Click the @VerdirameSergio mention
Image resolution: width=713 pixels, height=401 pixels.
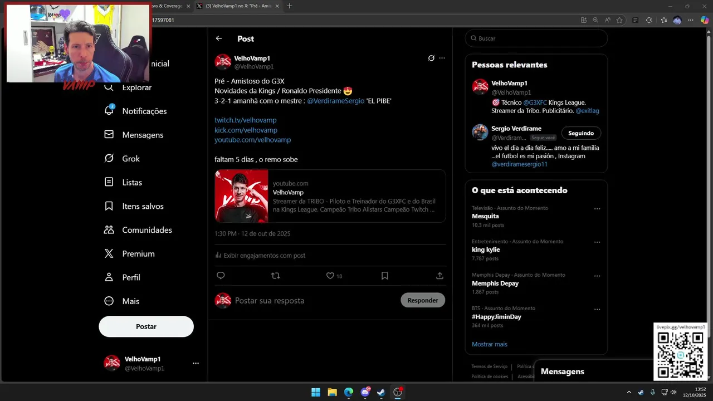click(x=336, y=101)
